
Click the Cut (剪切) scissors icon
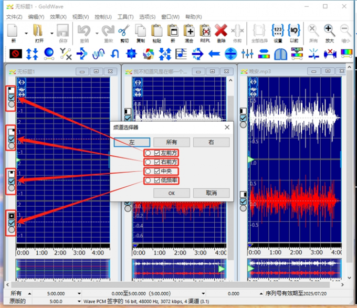click(124, 30)
